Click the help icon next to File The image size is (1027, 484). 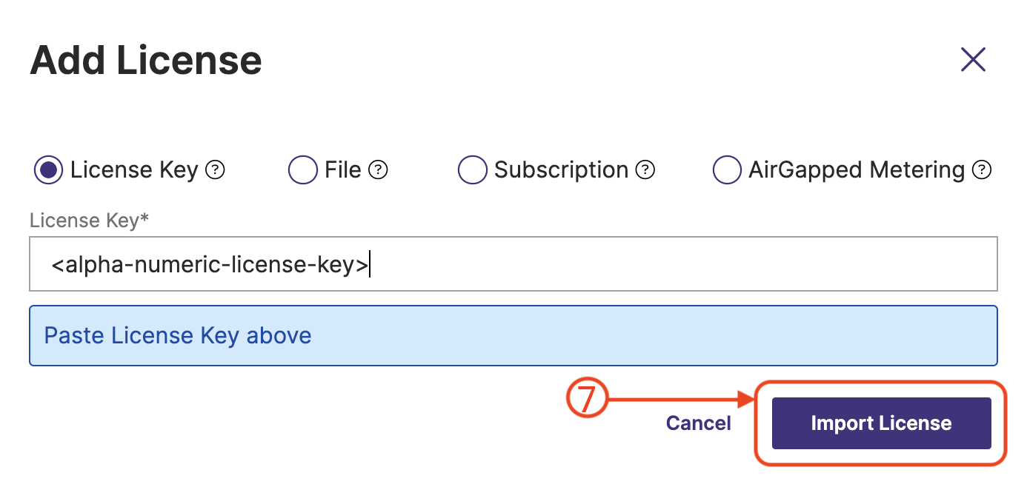(x=379, y=170)
